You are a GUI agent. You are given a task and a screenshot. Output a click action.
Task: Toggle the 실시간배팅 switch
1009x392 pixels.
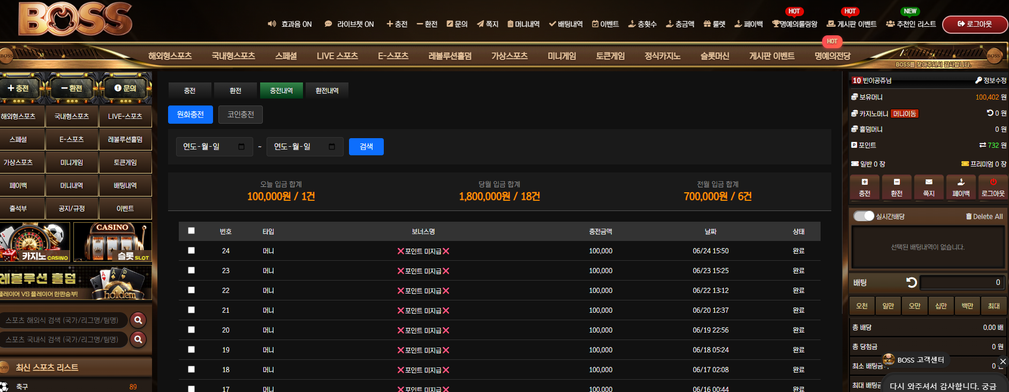coord(863,216)
